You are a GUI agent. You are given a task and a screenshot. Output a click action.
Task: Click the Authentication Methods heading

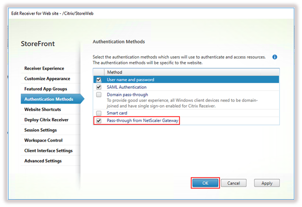119,41
